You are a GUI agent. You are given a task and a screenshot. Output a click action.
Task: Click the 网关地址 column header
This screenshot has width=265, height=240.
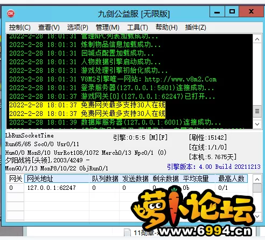(x=57, y=179)
